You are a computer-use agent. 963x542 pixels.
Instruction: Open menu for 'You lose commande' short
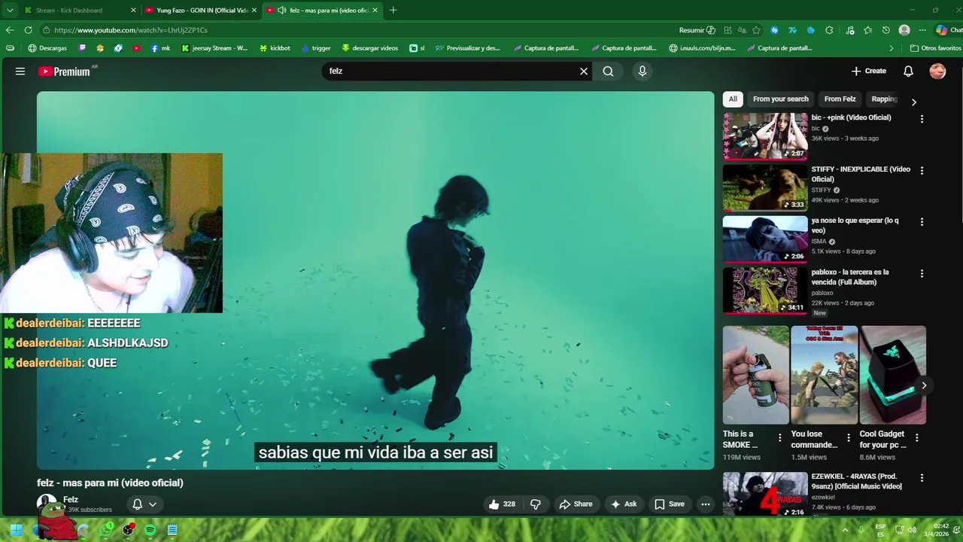[x=849, y=437]
